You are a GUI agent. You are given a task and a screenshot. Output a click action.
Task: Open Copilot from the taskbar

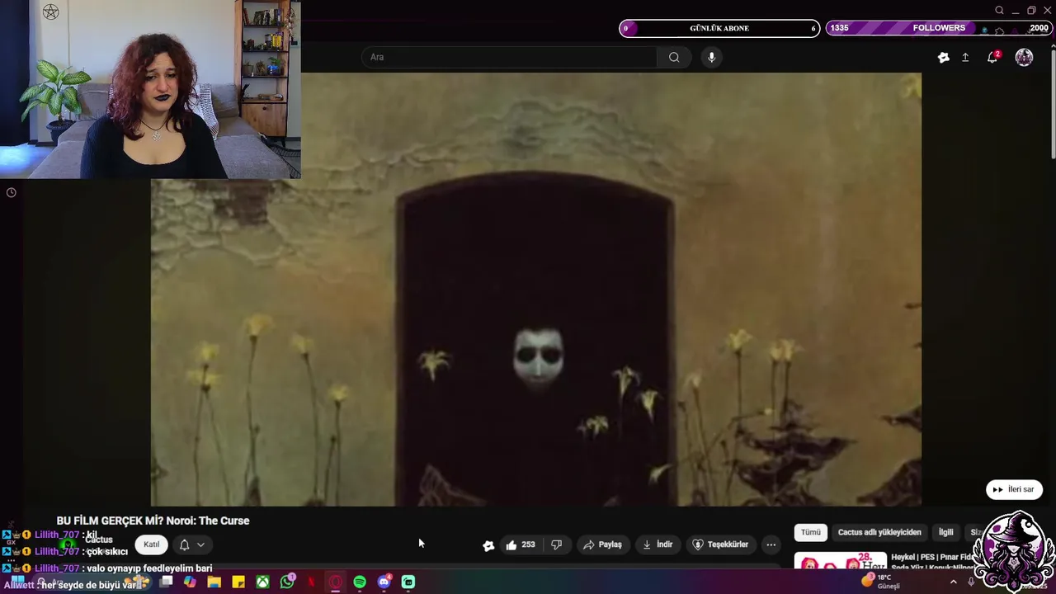point(190,582)
